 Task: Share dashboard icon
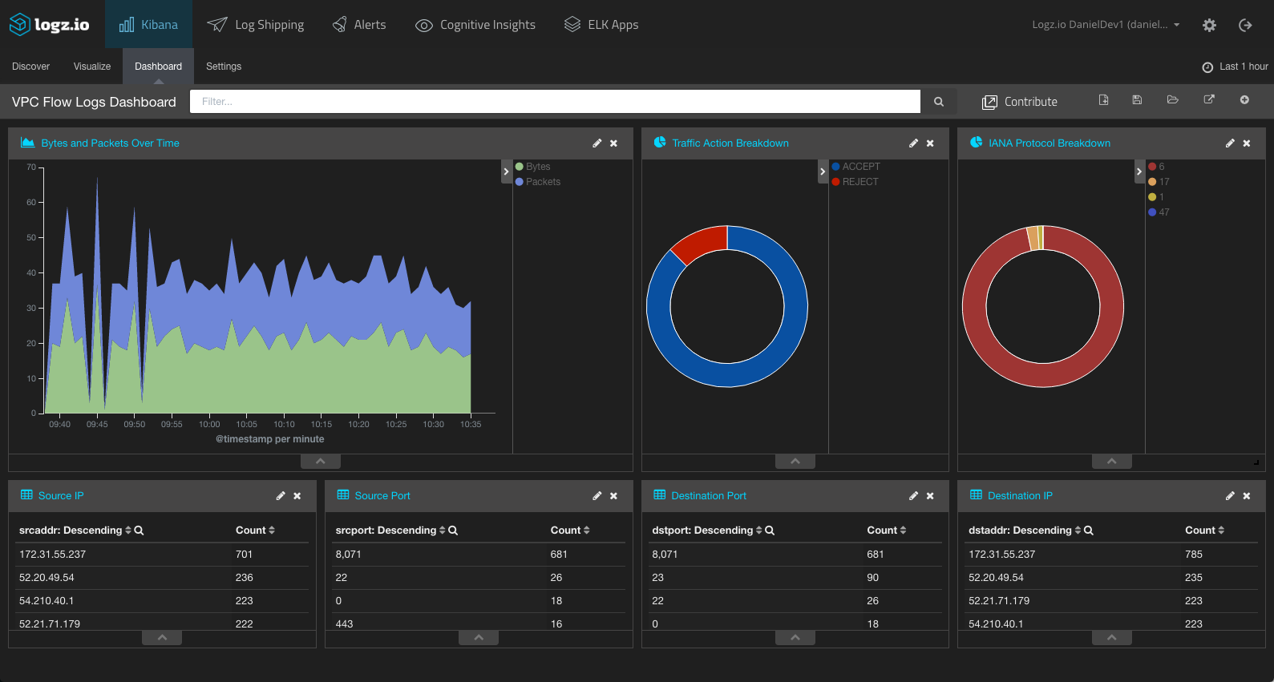click(1209, 100)
